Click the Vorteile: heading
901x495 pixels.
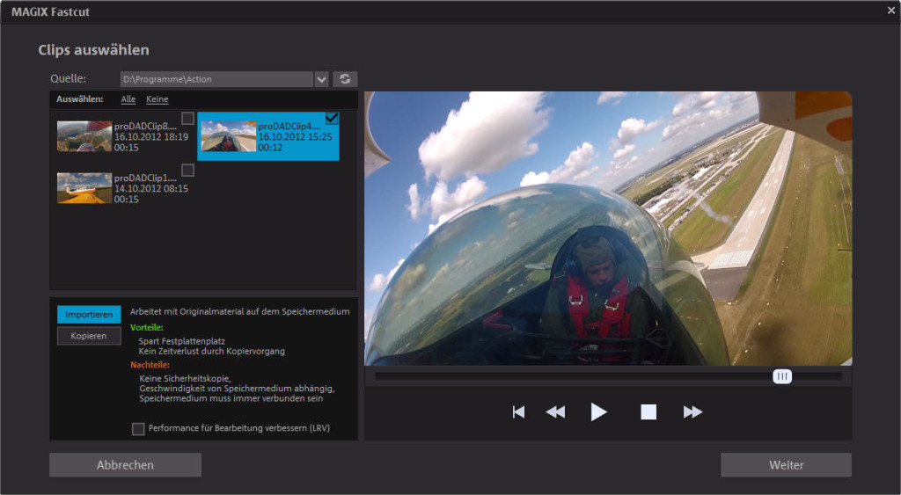click(147, 327)
